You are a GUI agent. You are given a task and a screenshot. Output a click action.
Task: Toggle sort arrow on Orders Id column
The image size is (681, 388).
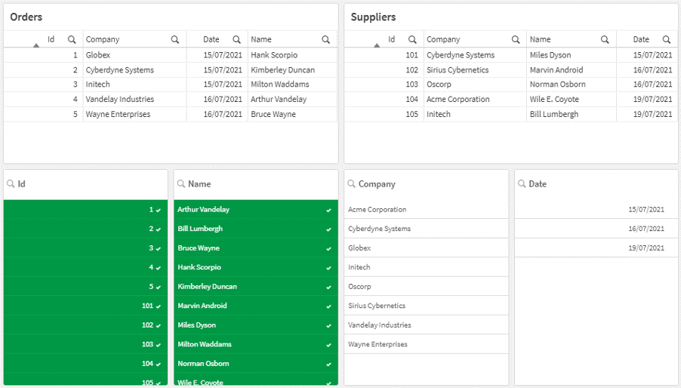[36, 45]
